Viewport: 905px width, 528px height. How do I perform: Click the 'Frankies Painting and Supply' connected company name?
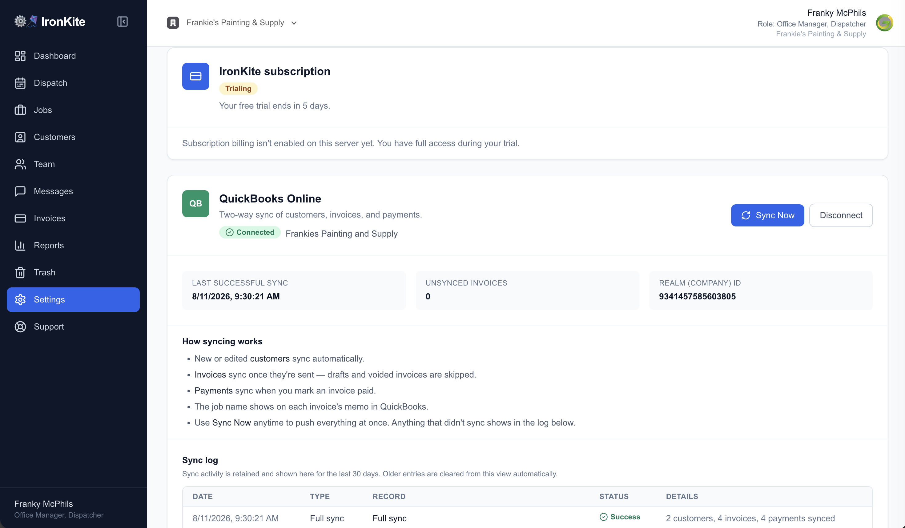click(x=342, y=234)
